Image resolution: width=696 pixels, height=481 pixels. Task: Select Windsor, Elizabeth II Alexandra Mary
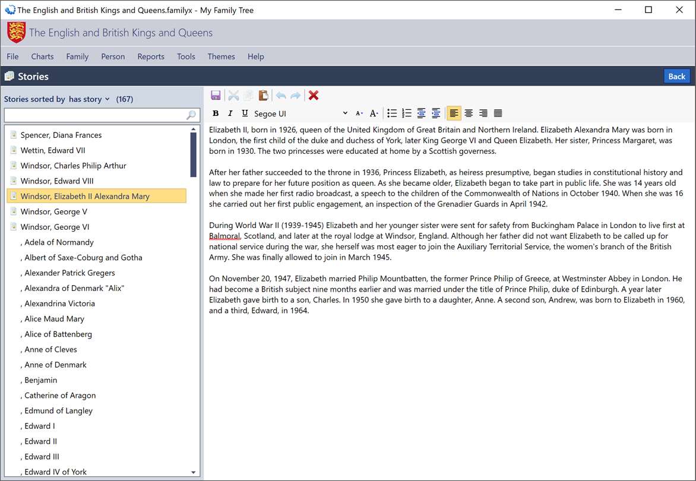tap(96, 196)
